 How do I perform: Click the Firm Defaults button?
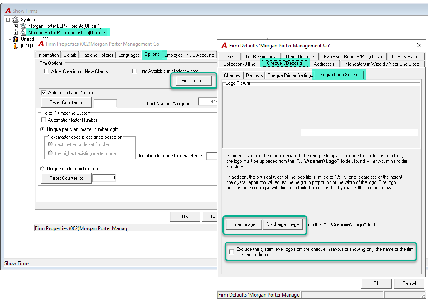tap(194, 81)
